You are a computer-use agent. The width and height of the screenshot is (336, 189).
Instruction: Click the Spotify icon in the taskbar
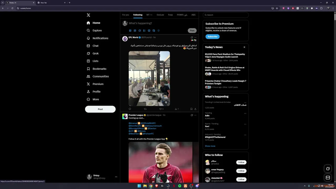(x=180, y=186)
